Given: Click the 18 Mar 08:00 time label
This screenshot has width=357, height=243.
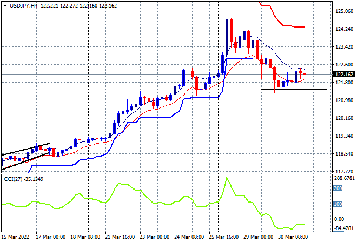Looking at the screenshot, I should click(x=85, y=237).
